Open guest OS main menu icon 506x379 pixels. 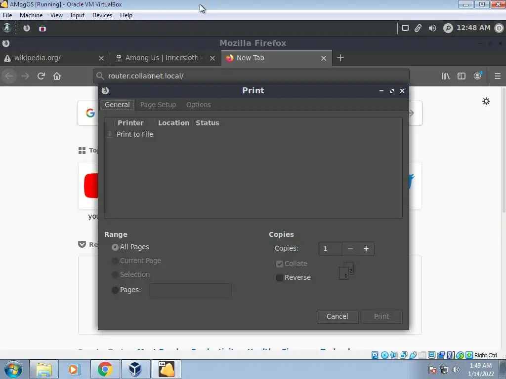pos(7,28)
